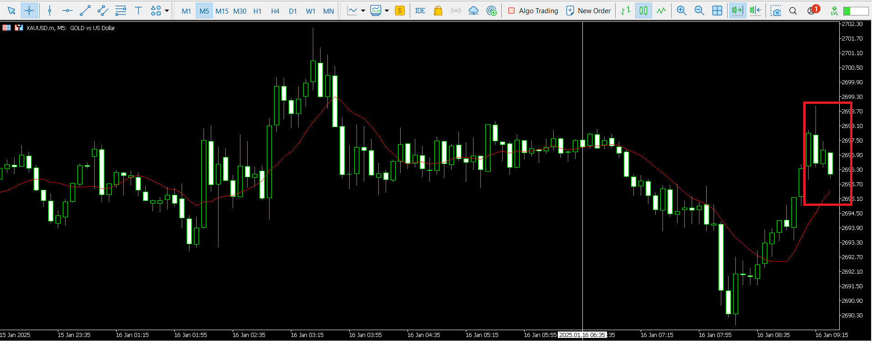Open the Market shopping bag icon
872x342 pixels.
[438, 10]
